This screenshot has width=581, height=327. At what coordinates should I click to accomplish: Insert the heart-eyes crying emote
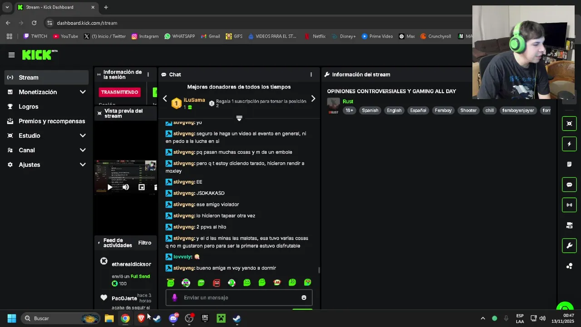(x=308, y=282)
